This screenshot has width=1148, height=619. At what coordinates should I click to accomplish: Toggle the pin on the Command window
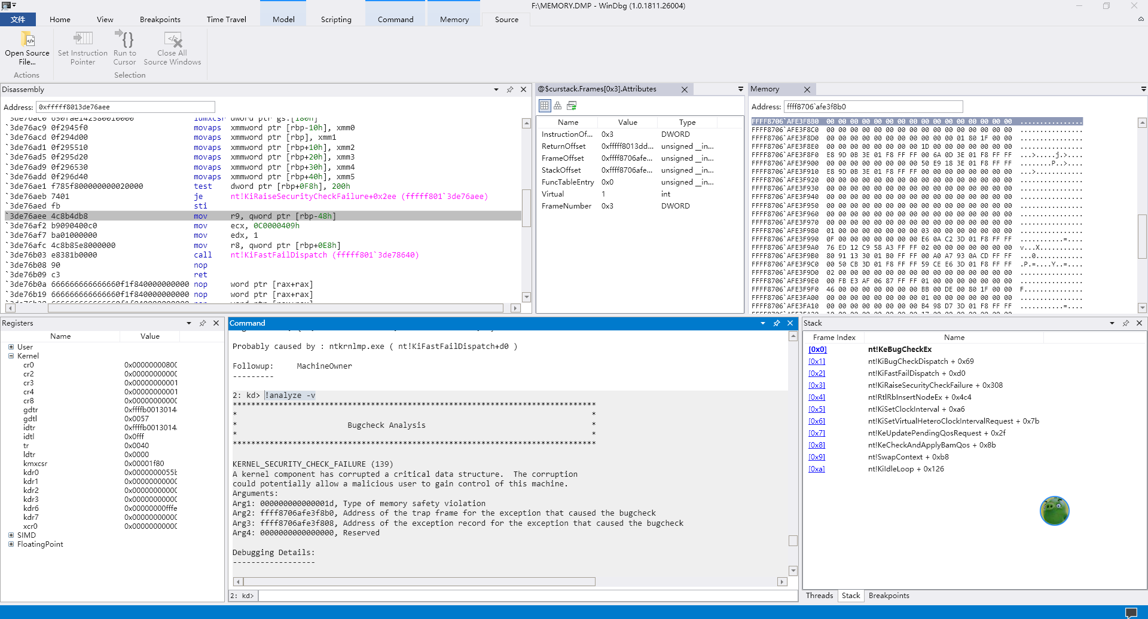coord(777,323)
